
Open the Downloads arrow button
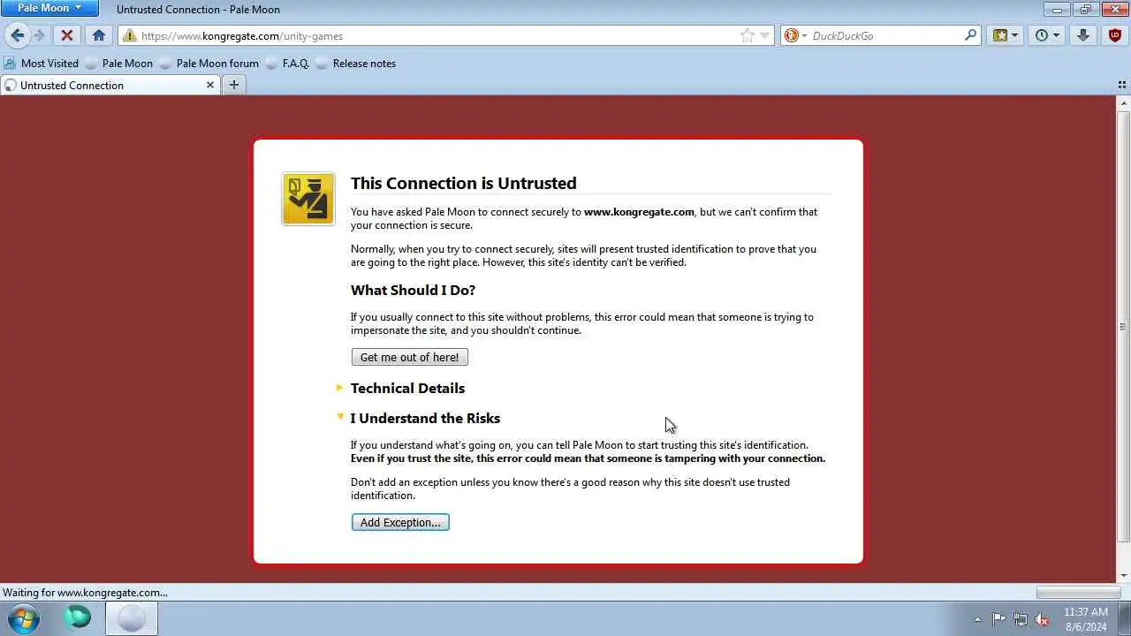(x=1083, y=35)
